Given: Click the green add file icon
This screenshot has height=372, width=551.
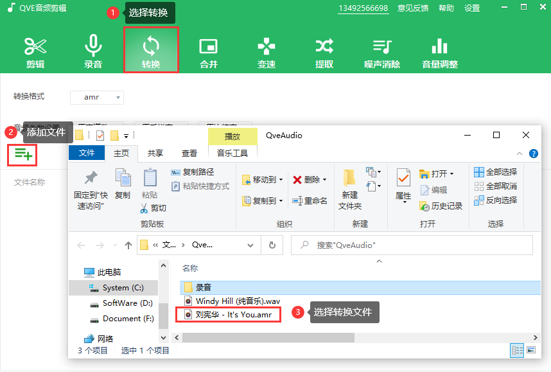Looking at the screenshot, I should click(x=22, y=154).
